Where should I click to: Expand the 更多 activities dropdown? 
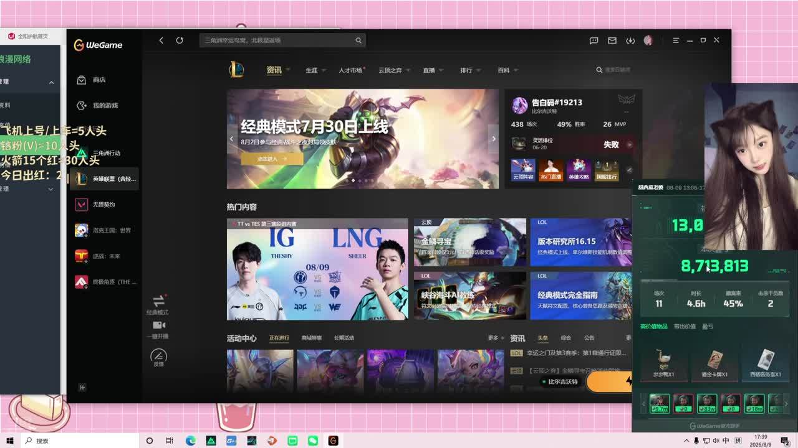pyautogui.click(x=496, y=338)
